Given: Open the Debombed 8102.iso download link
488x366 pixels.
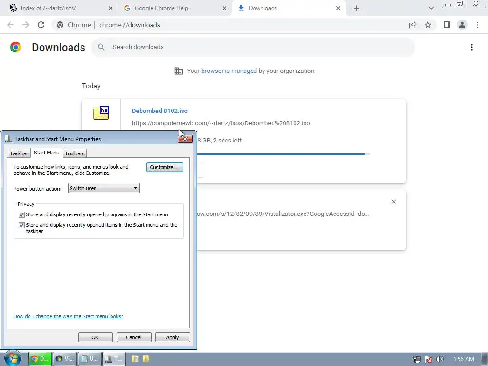Looking at the screenshot, I should [x=160, y=111].
